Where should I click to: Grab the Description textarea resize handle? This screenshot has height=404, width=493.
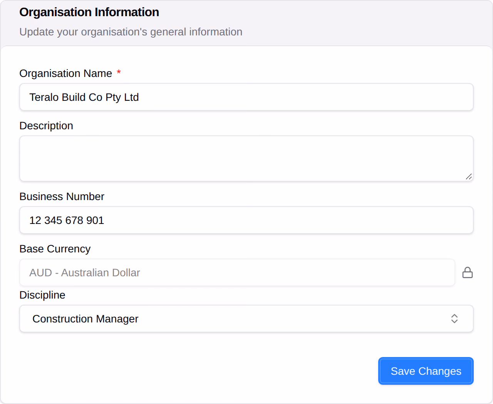click(469, 177)
